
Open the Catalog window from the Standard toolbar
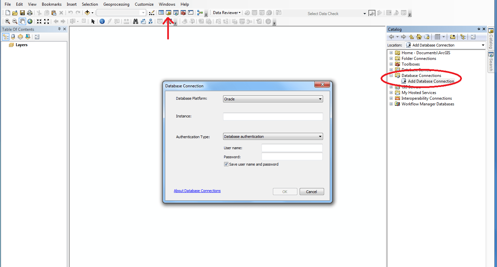click(168, 12)
